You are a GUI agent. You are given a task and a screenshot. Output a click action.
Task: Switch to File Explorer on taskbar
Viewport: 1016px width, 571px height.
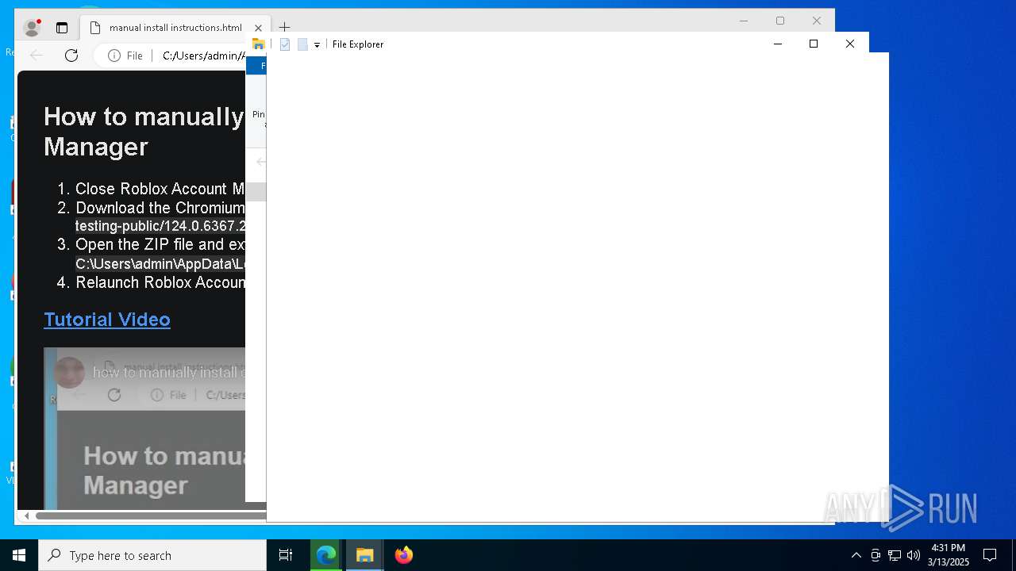[365, 555]
